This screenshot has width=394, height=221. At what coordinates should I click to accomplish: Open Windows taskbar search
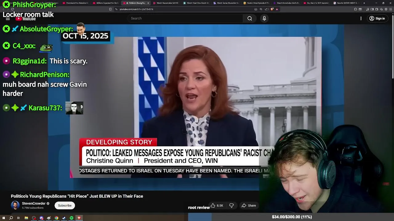pyautogui.click(x=11, y=218)
